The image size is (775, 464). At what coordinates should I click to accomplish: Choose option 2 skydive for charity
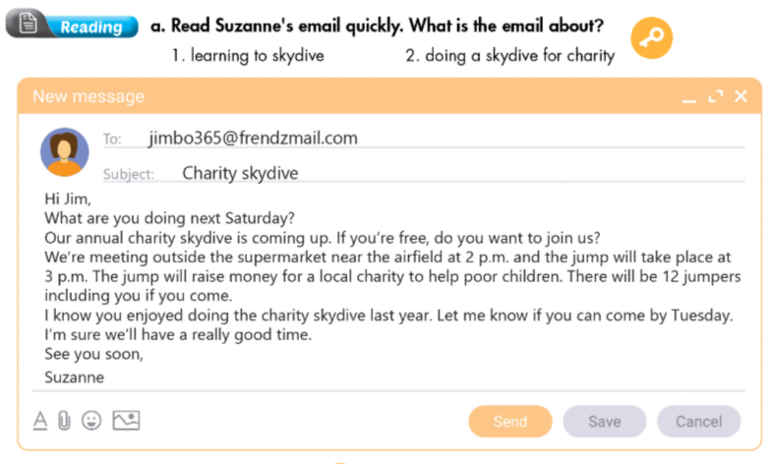509,56
